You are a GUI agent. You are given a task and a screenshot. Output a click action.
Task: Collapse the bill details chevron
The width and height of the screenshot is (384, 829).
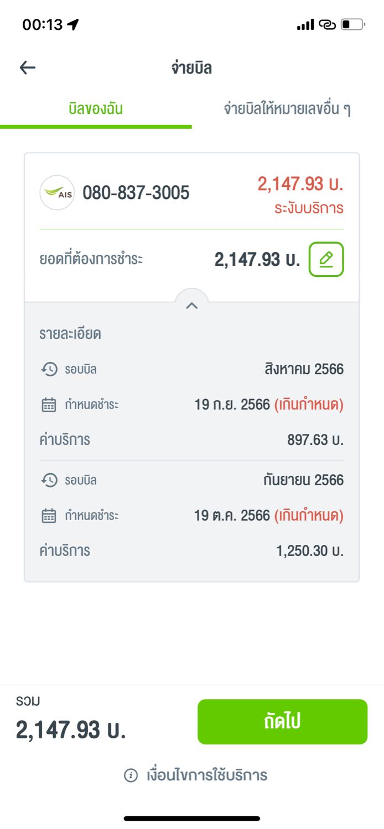coord(191,305)
